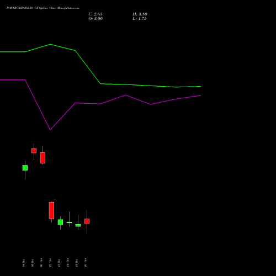276x276 pixels.
Task: Click the POWERGRID CE Options chart title
Action: click(x=43, y=8)
